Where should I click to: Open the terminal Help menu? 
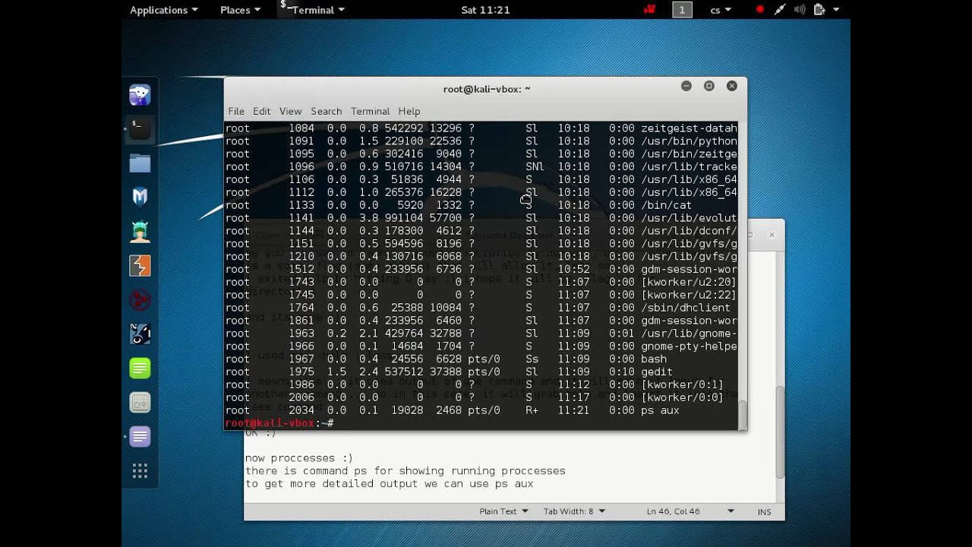tap(409, 111)
